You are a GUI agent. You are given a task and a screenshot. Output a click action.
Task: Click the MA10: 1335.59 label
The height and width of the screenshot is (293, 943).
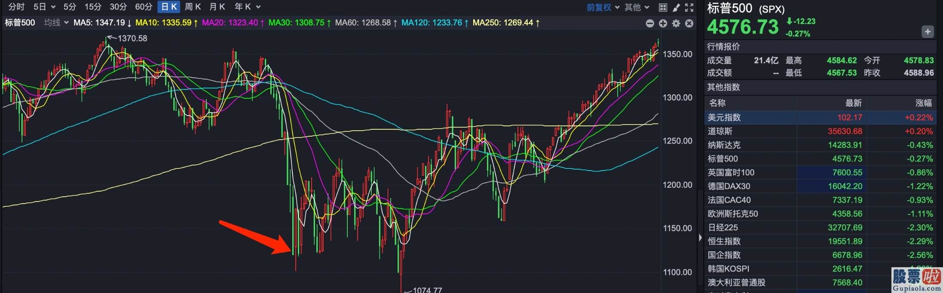coord(167,22)
